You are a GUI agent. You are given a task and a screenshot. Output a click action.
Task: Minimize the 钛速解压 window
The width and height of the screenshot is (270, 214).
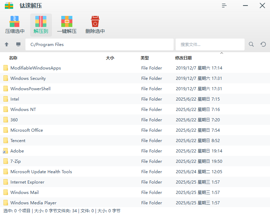pos(245,6)
